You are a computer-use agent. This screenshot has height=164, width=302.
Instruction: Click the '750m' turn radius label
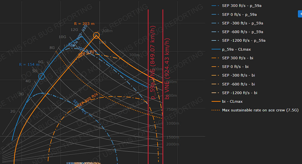click(172, 109)
